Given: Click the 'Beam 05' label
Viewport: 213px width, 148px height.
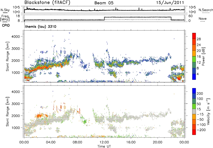Looking at the screenshot, I should [104, 3].
